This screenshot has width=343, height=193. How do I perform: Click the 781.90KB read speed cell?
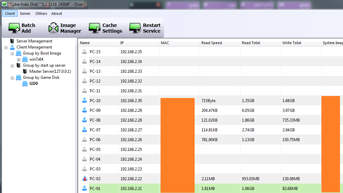coord(209,140)
